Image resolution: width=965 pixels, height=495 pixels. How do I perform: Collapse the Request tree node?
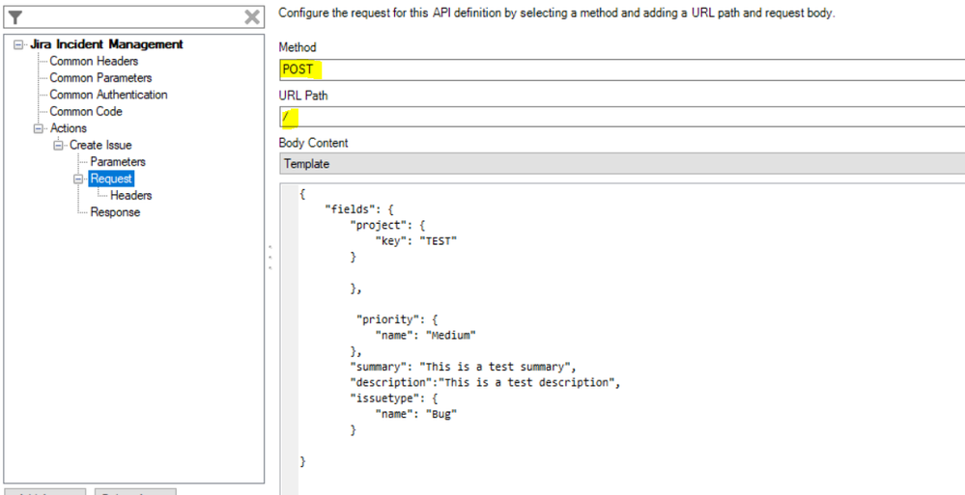tap(78, 179)
